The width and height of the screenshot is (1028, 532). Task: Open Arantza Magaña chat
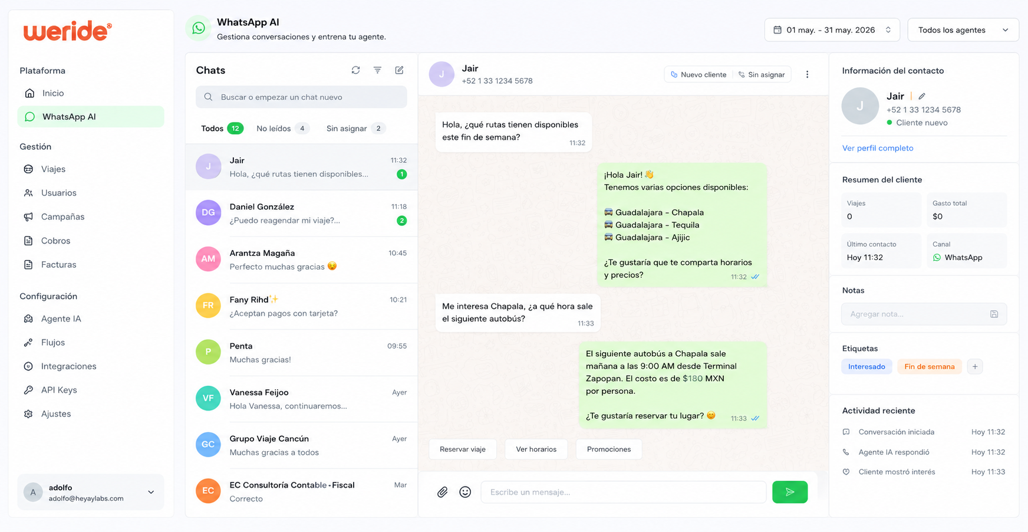pyautogui.click(x=301, y=260)
